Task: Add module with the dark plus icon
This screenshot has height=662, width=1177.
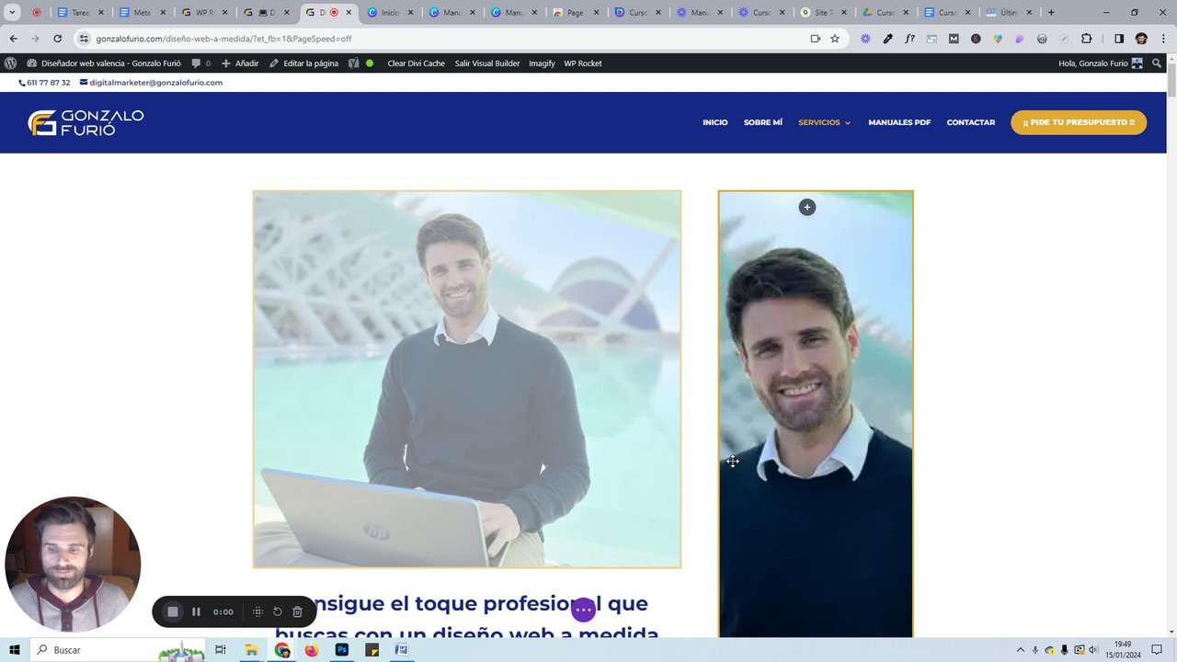Action: click(x=807, y=207)
